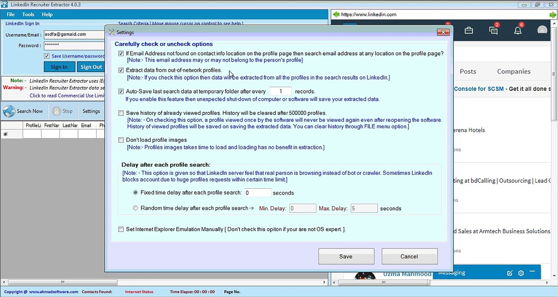This screenshot has height=297, width=558.
Task: Click the Email column header
Action: pyautogui.click(x=87, y=125)
